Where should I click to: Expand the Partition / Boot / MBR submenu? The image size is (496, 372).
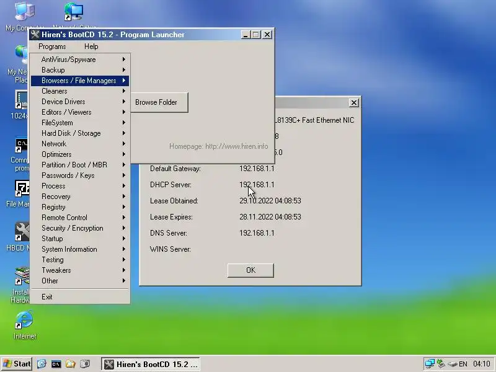80,165
